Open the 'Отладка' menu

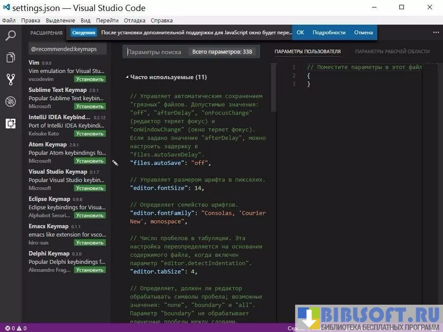click(x=135, y=21)
